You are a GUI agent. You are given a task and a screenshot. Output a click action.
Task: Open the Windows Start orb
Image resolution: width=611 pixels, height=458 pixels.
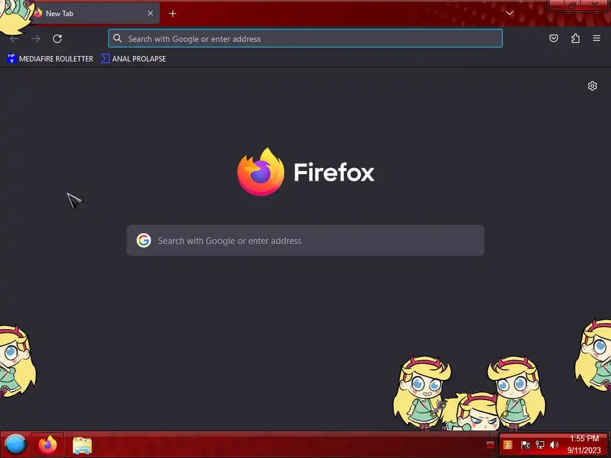[x=15, y=444]
